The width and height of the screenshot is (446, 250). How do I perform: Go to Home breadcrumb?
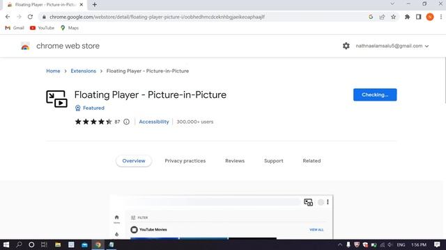pyautogui.click(x=53, y=71)
